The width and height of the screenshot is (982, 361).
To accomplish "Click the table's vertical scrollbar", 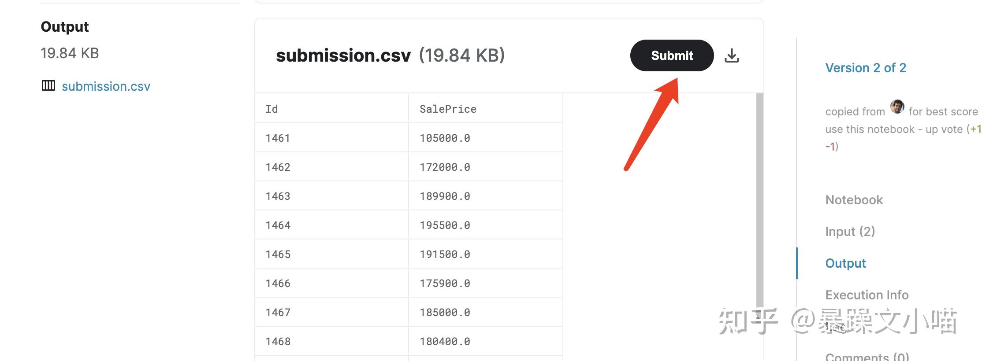I will pos(759,199).
